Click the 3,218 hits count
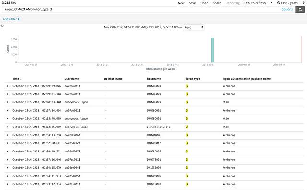 pyautogui.click(x=9, y=3)
